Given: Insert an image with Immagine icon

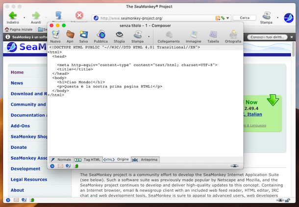Looking at the screenshot, I should [x=194, y=34].
